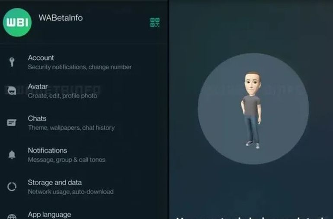
Task: Open the Account settings entry
Action: [x=84, y=62]
